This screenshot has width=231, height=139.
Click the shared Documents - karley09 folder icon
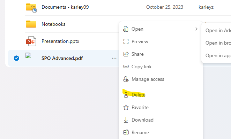[x=31, y=8]
